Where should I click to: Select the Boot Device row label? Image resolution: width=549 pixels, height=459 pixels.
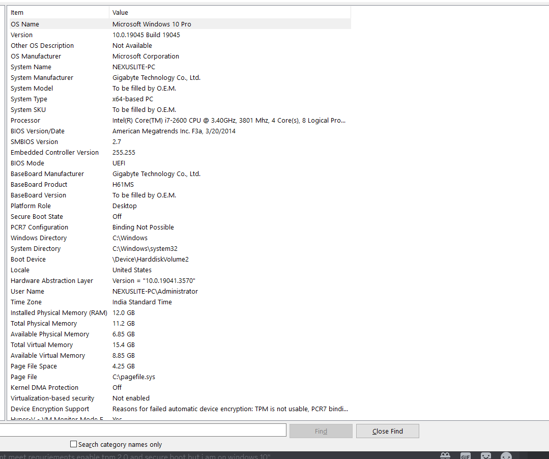(x=28, y=259)
